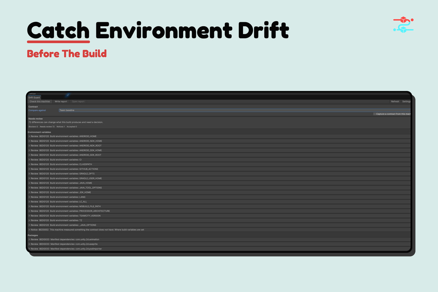The width and height of the screenshot is (438, 292).
Task: Click the Environment variables section heading
Action: [39, 132]
